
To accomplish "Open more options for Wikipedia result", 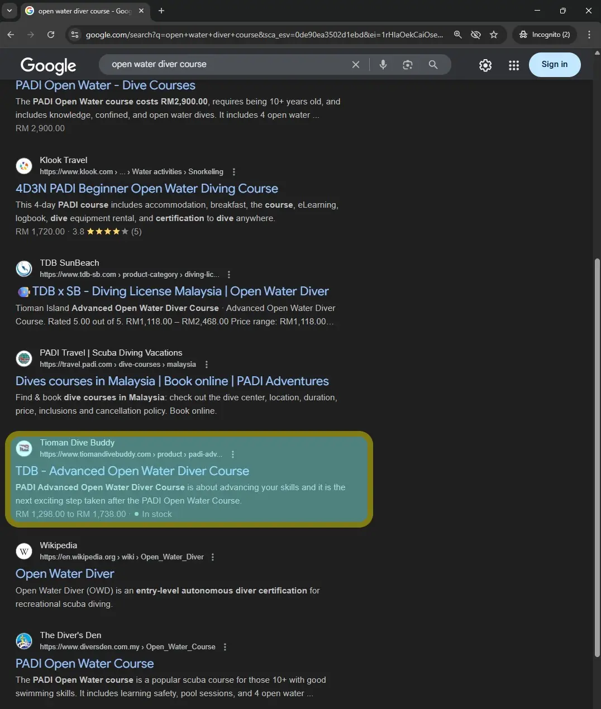I will [213, 557].
